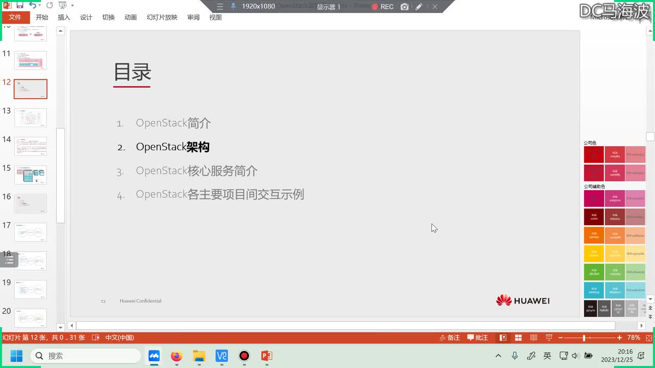Click the 'Huawei Confidential' footer text
This screenshot has width=655, height=368.
click(140, 301)
